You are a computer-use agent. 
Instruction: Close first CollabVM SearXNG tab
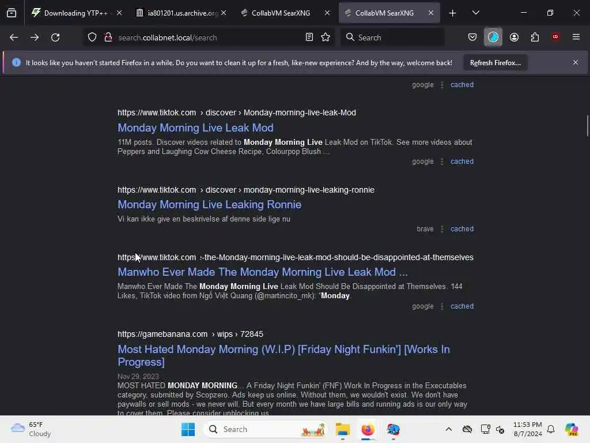point(327,13)
